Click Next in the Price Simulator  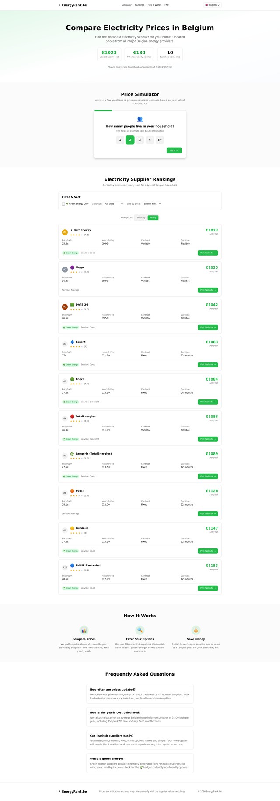pyautogui.click(x=174, y=150)
